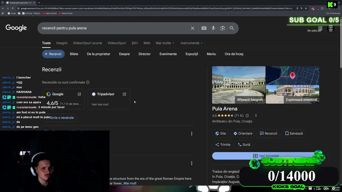Click the Recenzii button in the side panel
Screen dimensions: 342x192
[269, 133]
